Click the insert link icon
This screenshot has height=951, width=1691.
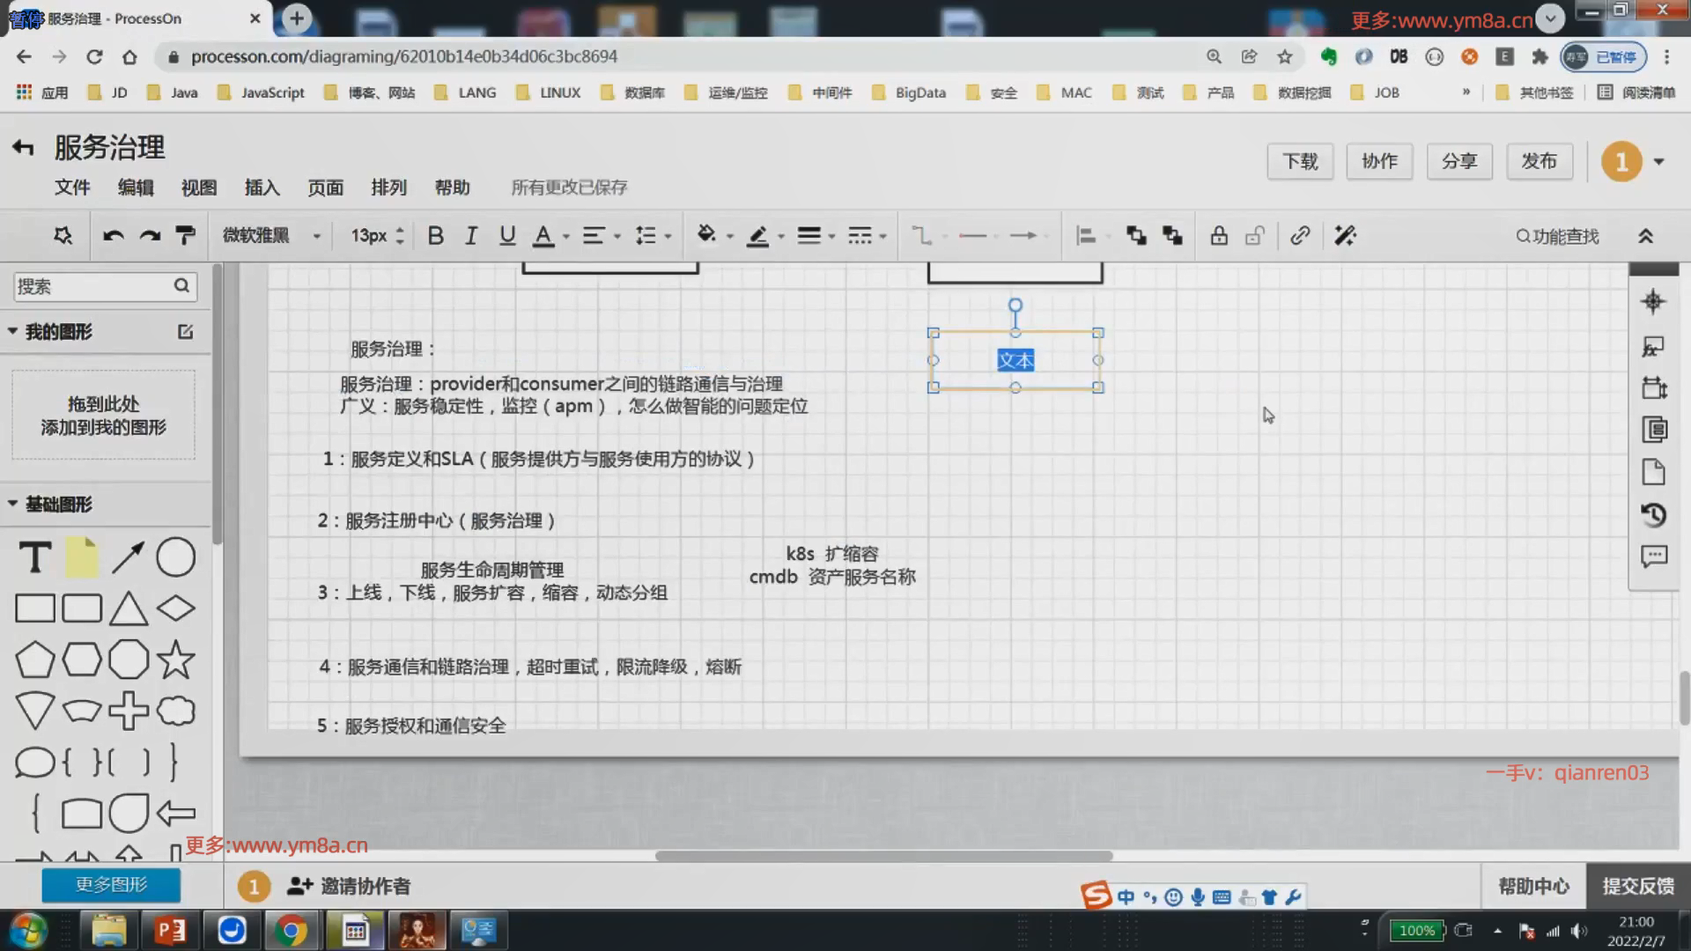pos(1300,235)
